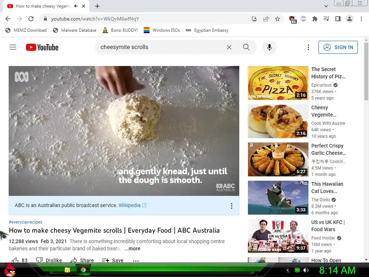This screenshot has width=369, height=277.
Task: Select the How to make cheesy Vegemite tab
Action: pyautogui.click(x=43, y=6)
